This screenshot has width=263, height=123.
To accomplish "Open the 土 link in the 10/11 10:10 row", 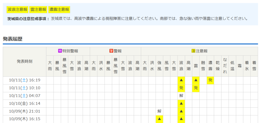I will click(24, 88).
